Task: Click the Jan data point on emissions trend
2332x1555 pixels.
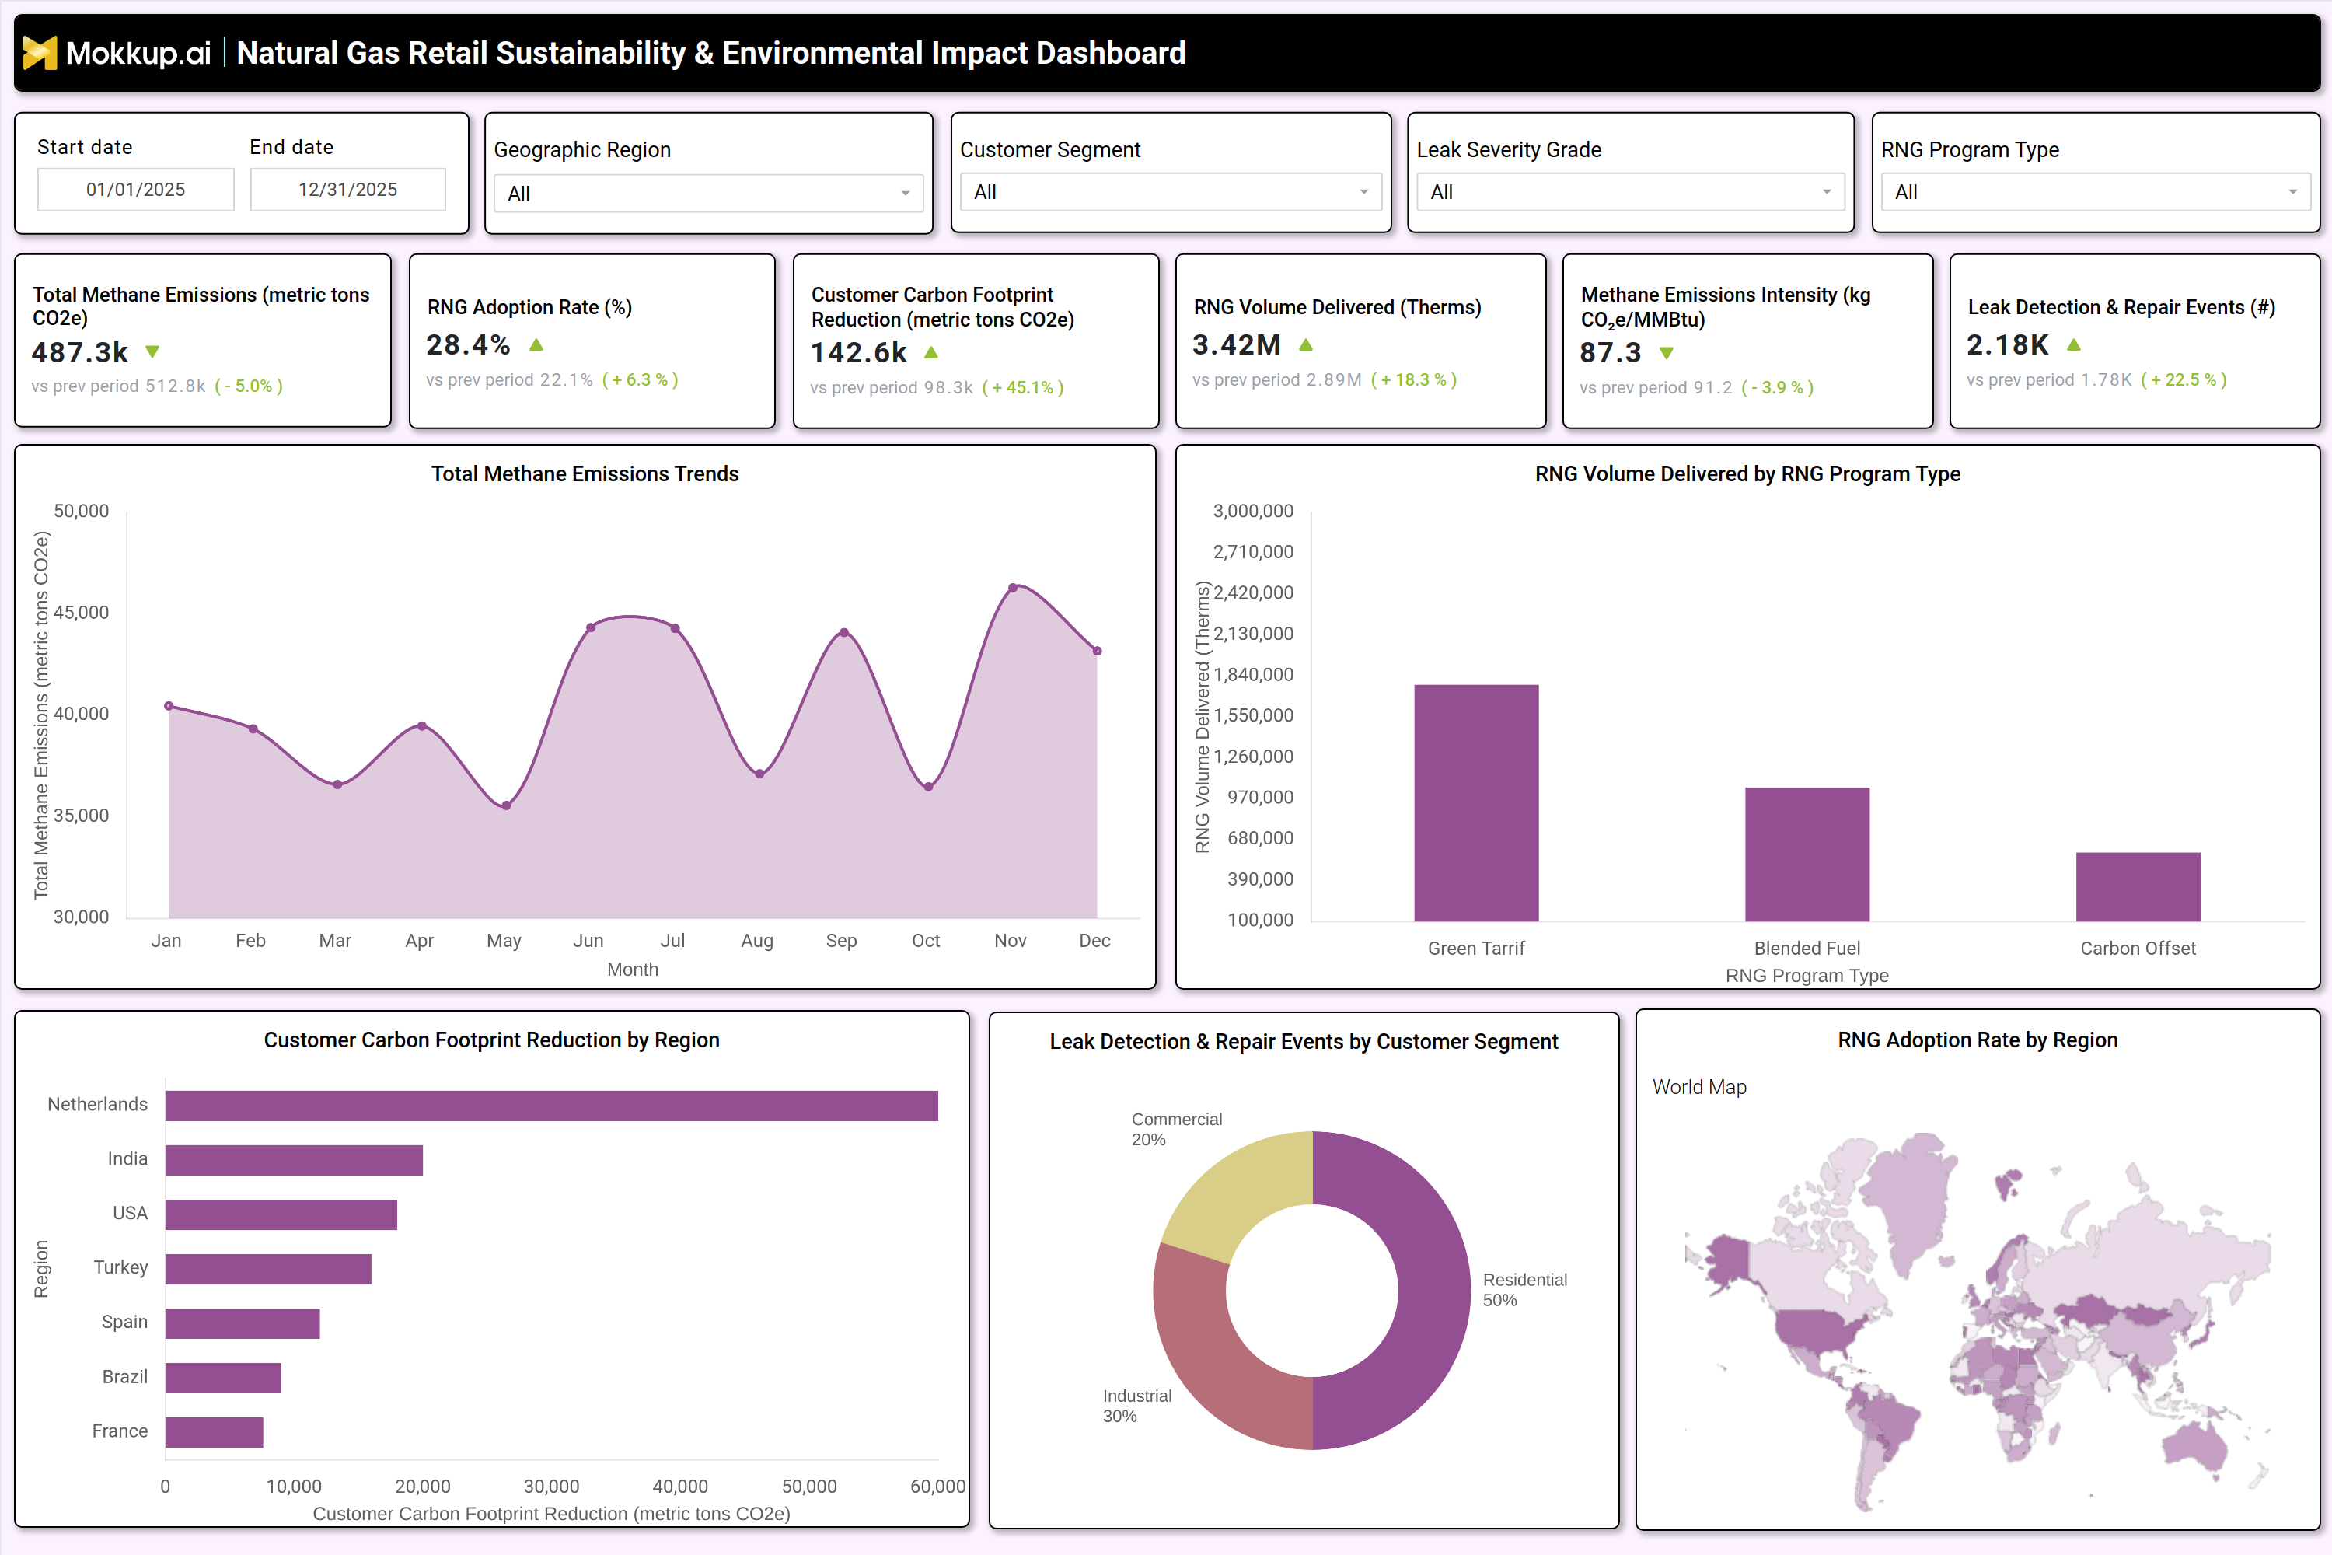Action: tap(169, 706)
